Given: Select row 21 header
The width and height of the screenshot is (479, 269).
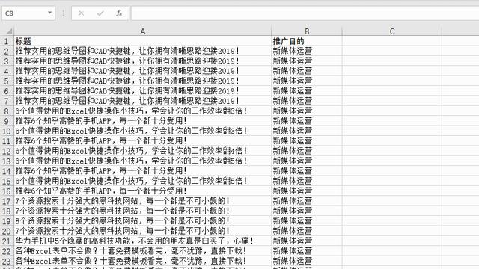Looking at the screenshot, I should coord(7,241).
